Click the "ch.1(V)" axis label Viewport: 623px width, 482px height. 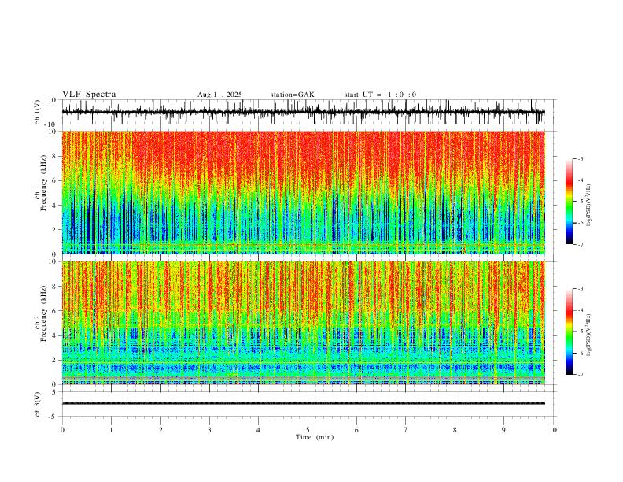pos(38,112)
